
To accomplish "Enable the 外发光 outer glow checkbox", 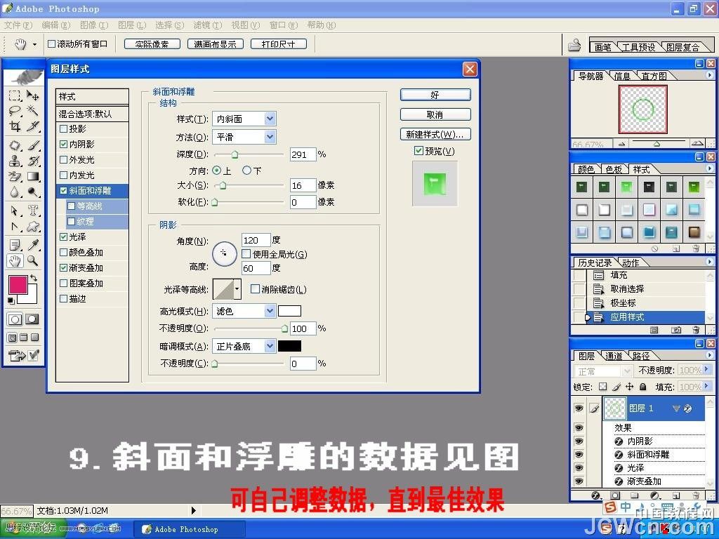I will point(64,160).
